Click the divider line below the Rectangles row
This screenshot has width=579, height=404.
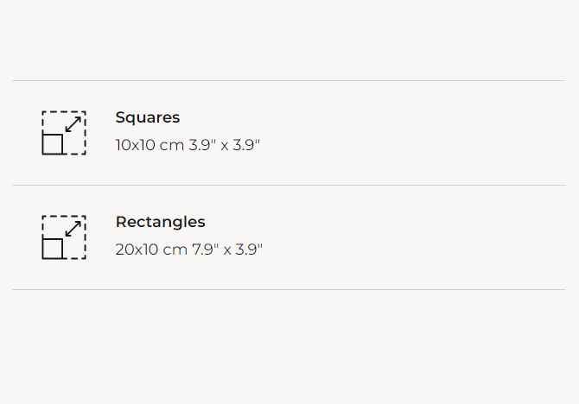pos(289,289)
